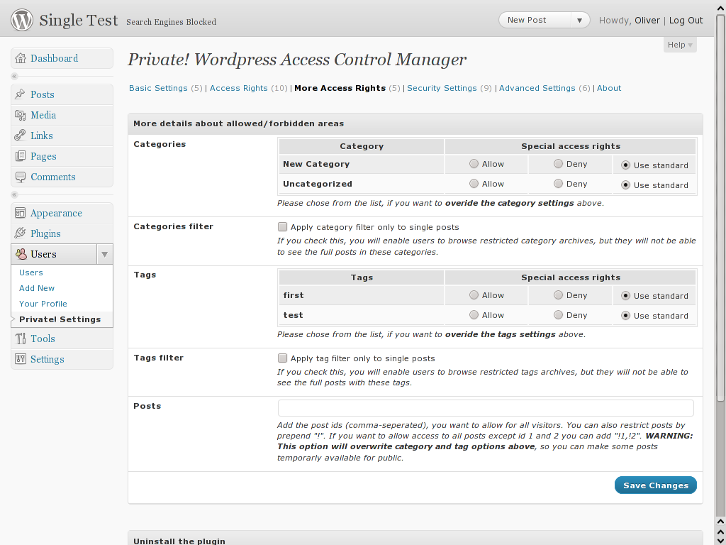
Task: Check Apply tag filter only to single posts
Action: point(282,358)
